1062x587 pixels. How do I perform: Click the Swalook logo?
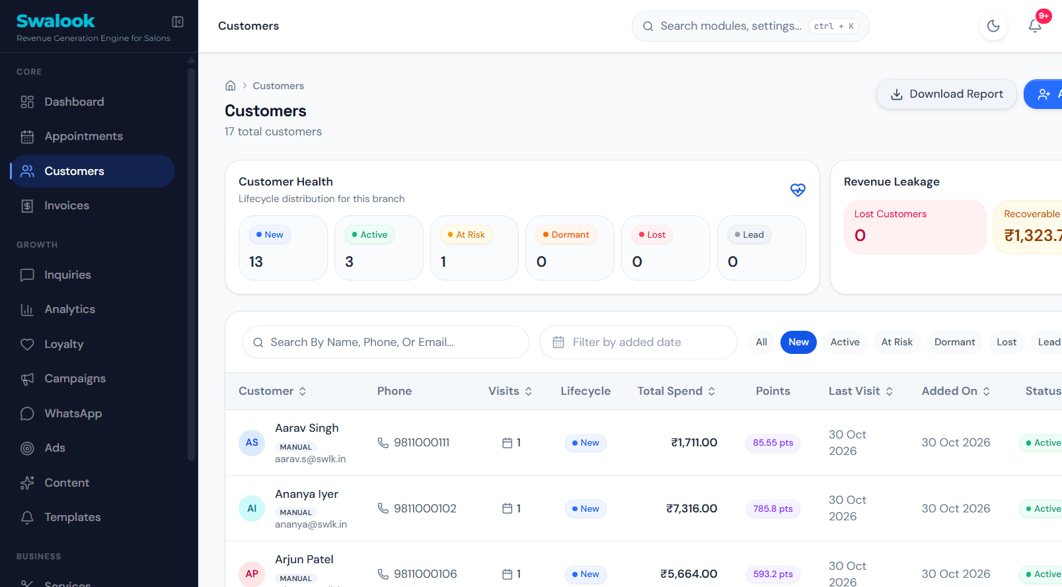pos(56,21)
